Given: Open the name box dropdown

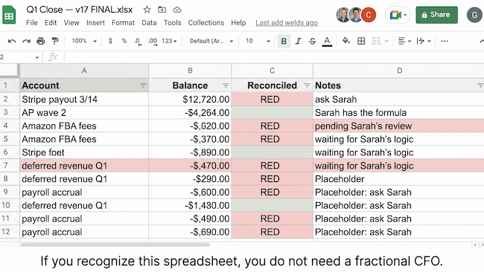Looking at the screenshot, I should [37, 57].
